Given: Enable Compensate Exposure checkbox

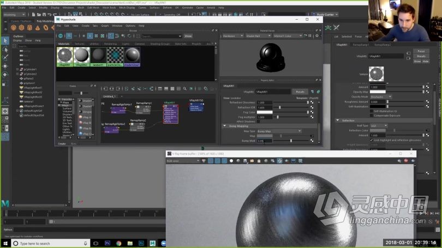Looking at the screenshot, I should coord(372,116).
